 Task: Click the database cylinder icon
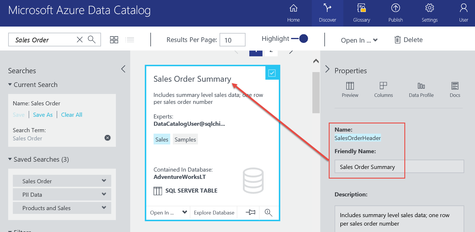(x=253, y=181)
